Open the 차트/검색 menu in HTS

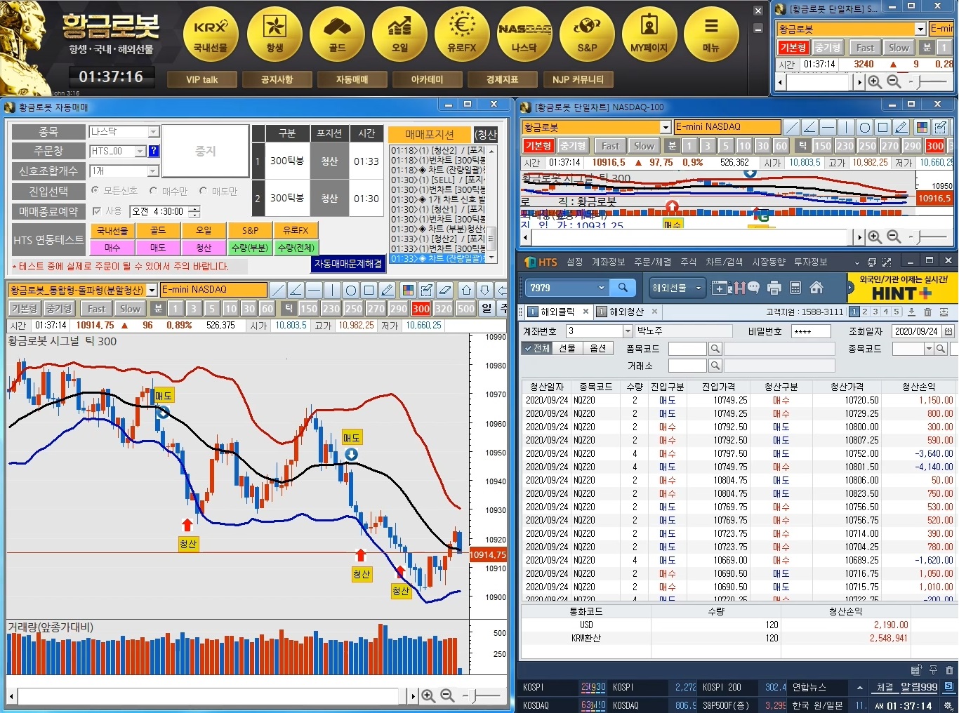coord(724,262)
